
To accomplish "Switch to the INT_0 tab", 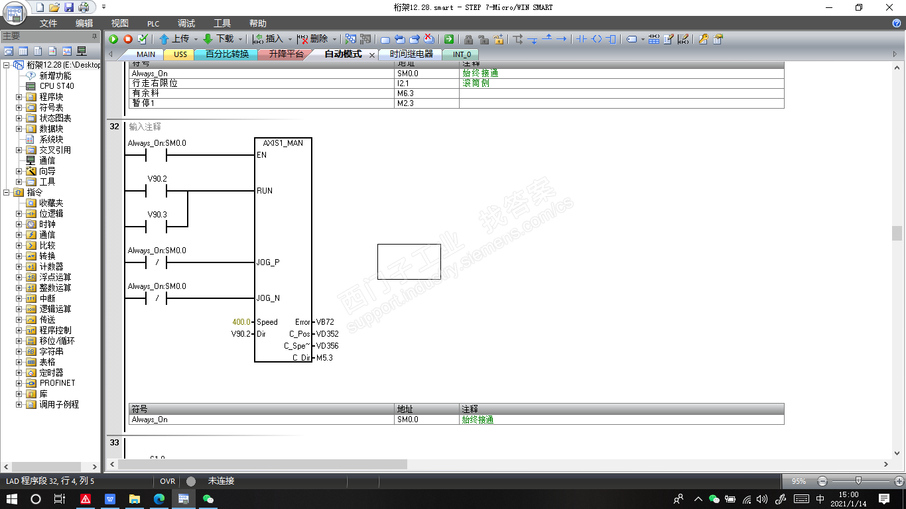I will 462,54.
